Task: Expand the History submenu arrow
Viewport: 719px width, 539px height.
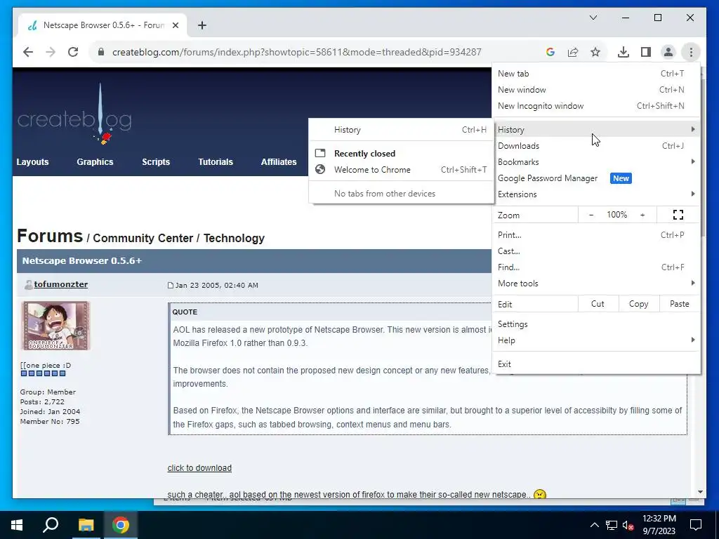Action: [x=693, y=130]
